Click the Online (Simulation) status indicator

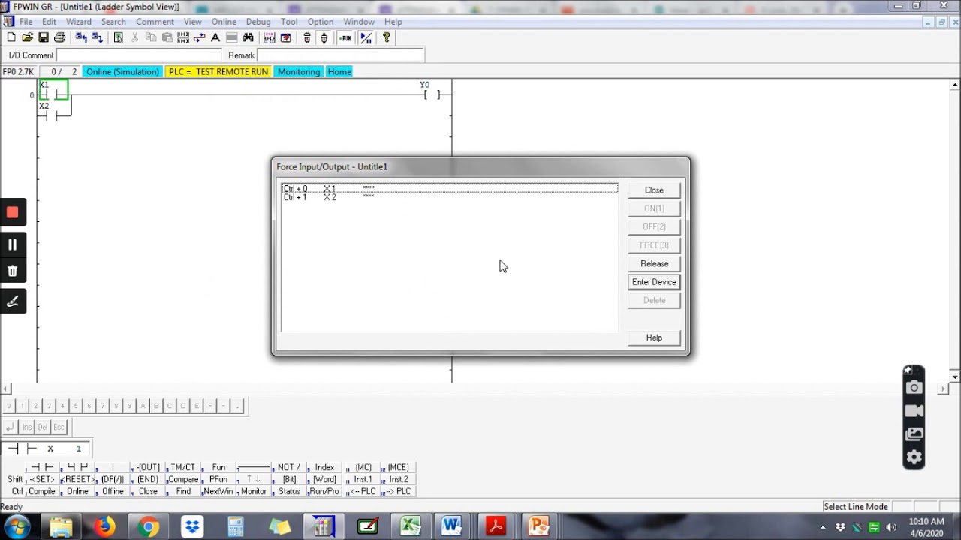[122, 72]
